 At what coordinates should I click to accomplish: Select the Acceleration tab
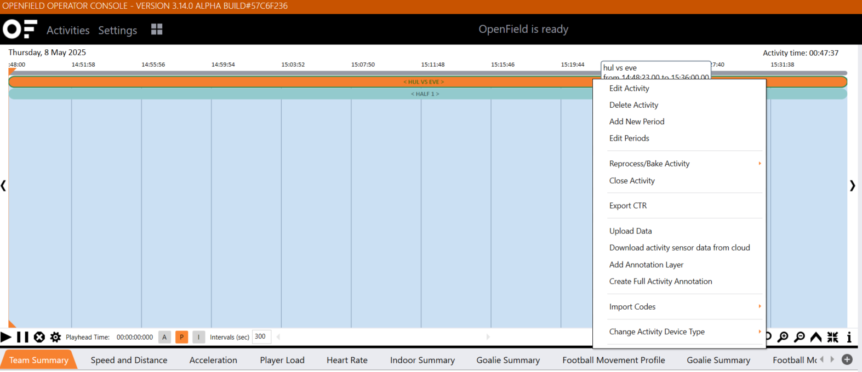coord(213,360)
